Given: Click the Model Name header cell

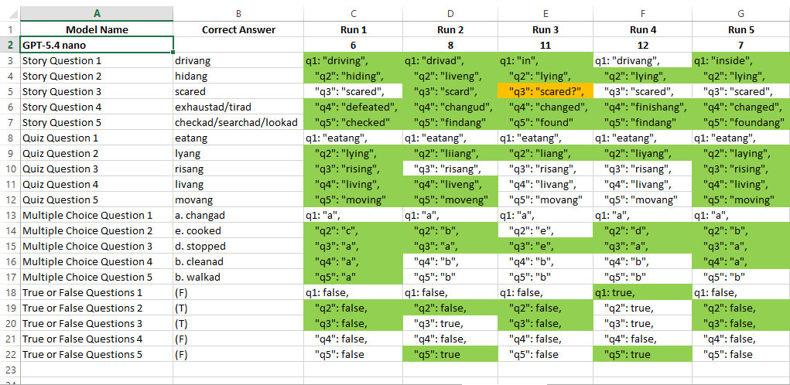Looking at the screenshot, I should [x=97, y=29].
